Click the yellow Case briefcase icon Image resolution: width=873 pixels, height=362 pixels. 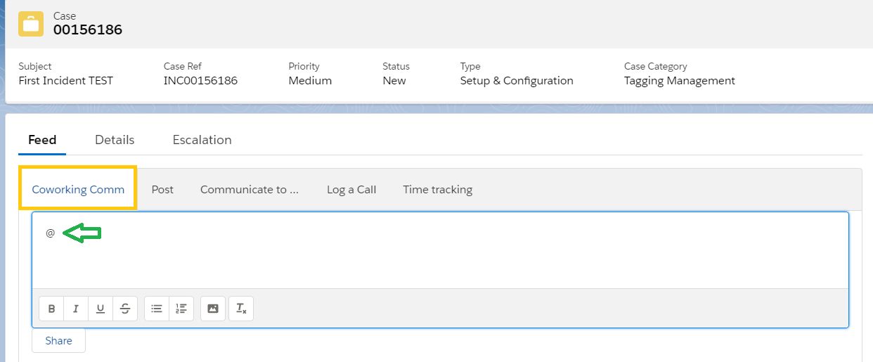(x=31, y=23)
